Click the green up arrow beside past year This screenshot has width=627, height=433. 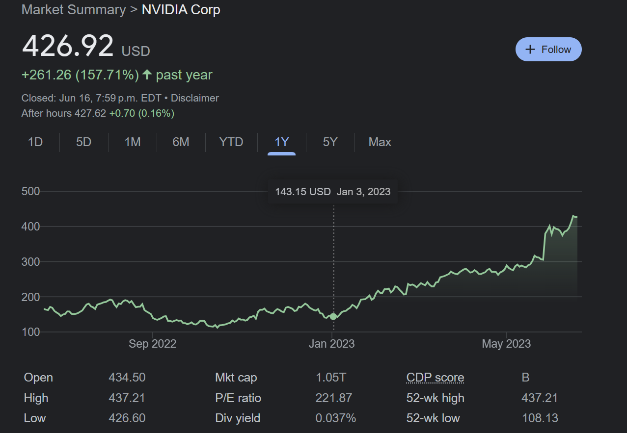coord(147,75)
